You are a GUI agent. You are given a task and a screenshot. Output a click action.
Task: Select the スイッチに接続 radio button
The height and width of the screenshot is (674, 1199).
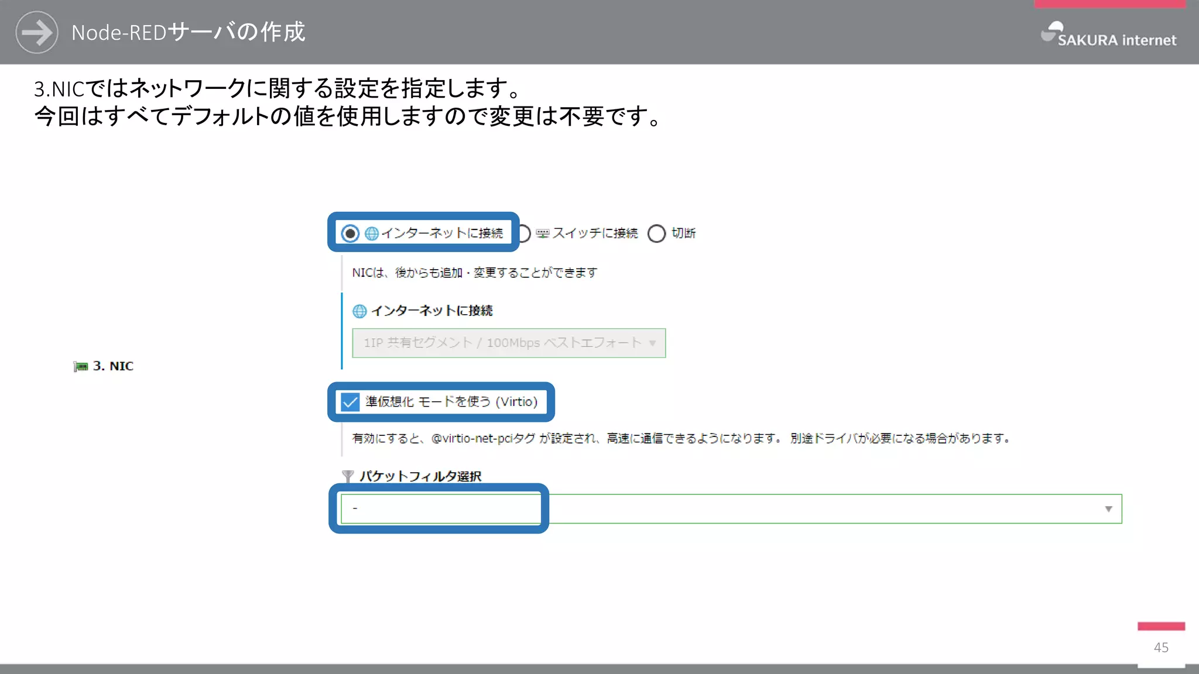525,233
